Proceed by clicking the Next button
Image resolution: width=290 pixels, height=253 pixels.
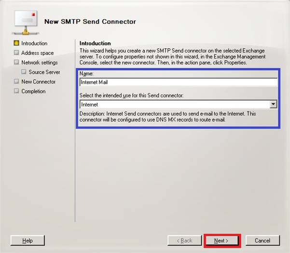(221, 240)
